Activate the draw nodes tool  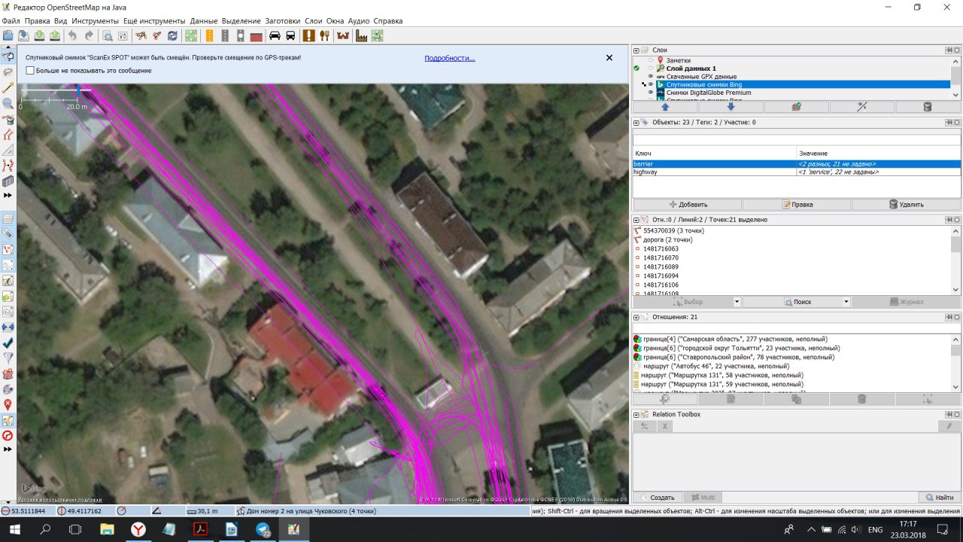click(8, 87)
